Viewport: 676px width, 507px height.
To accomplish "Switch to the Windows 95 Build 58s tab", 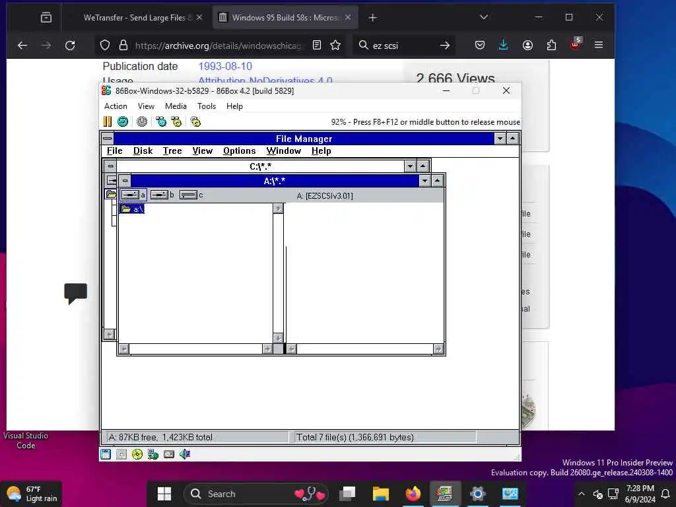I will click(285, 18).
